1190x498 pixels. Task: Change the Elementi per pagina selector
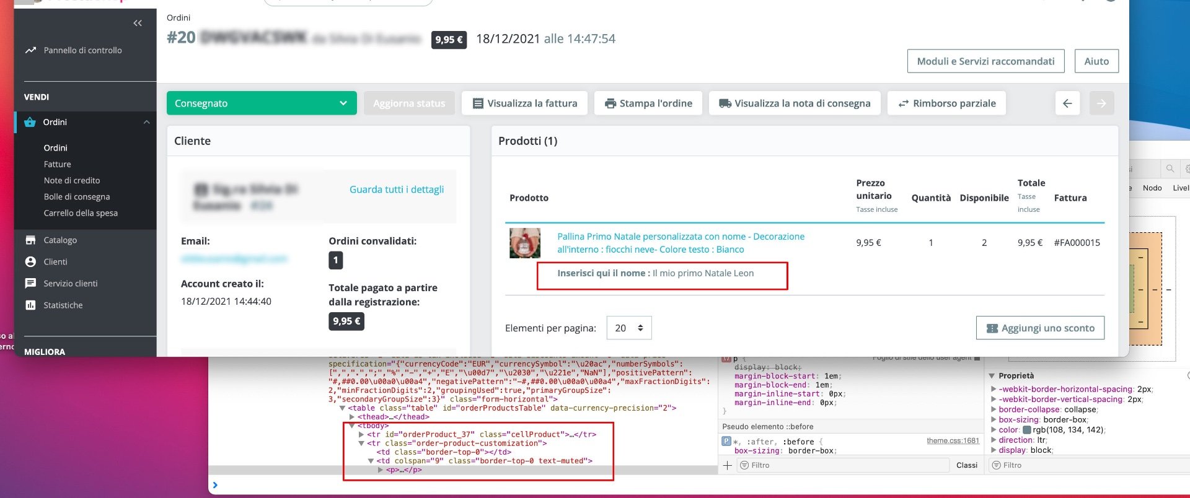pyautogui.click(x=629, y=328)
